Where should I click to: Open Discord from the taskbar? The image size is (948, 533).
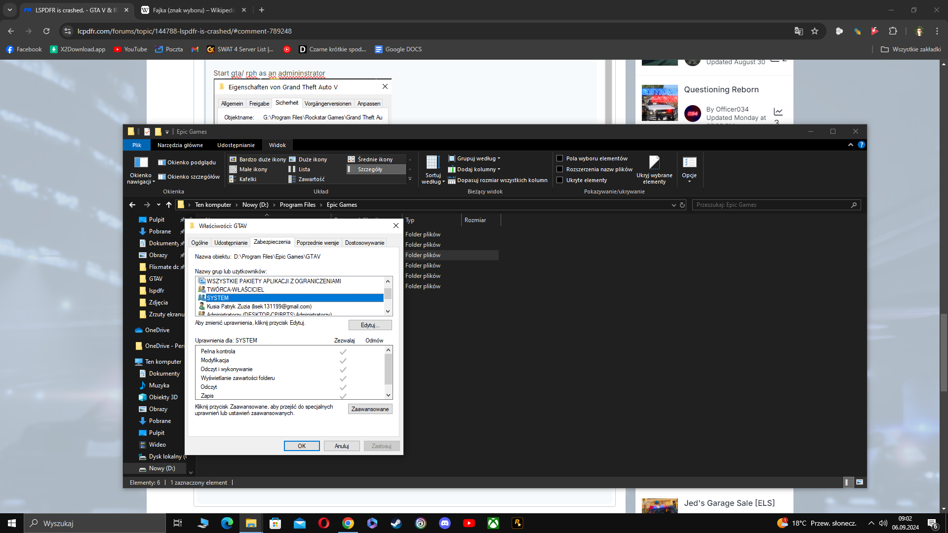pyautogui.click(x=445, y=523)
